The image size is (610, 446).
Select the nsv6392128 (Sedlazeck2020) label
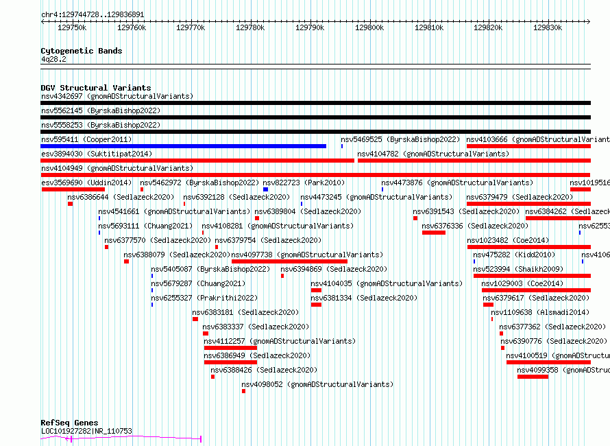[x=236, y=197]
